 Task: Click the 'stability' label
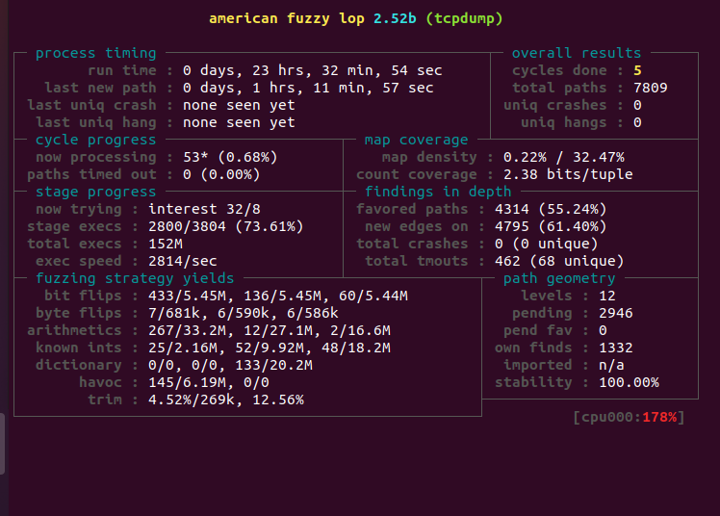point(533,382)
